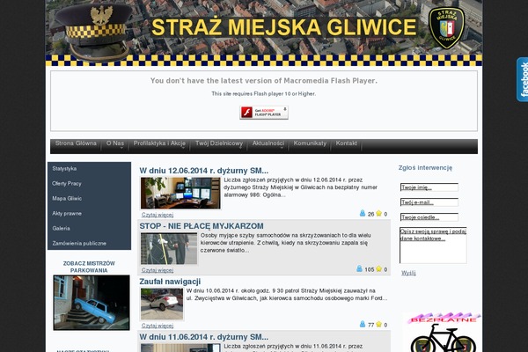Click the MYJKARZOM article thumbnail
528x352 pixels.
(x=169, y=248)
